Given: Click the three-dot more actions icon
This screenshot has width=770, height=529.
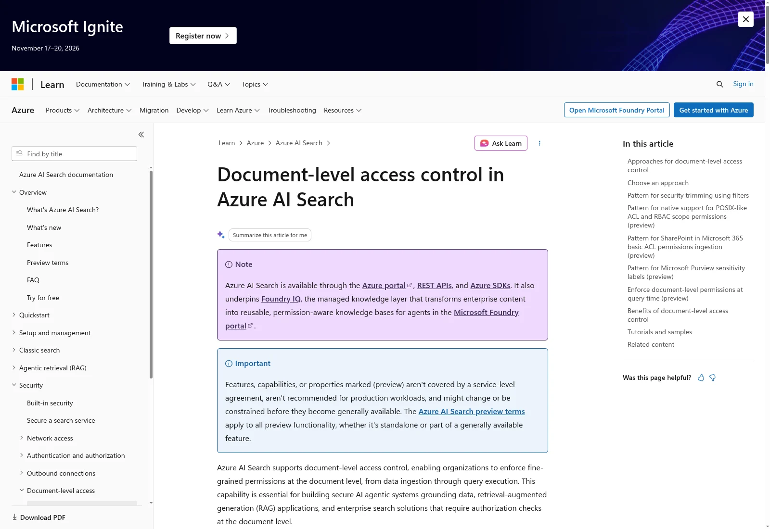Looking at the screenshot, I should [x=539, y=143].
